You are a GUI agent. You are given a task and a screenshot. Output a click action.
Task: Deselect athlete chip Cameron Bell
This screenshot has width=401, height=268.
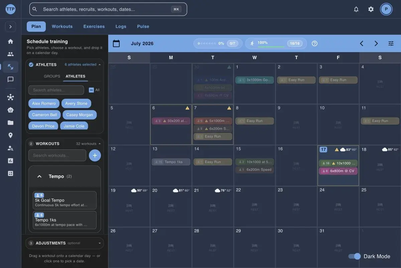(x=44, y=115)
